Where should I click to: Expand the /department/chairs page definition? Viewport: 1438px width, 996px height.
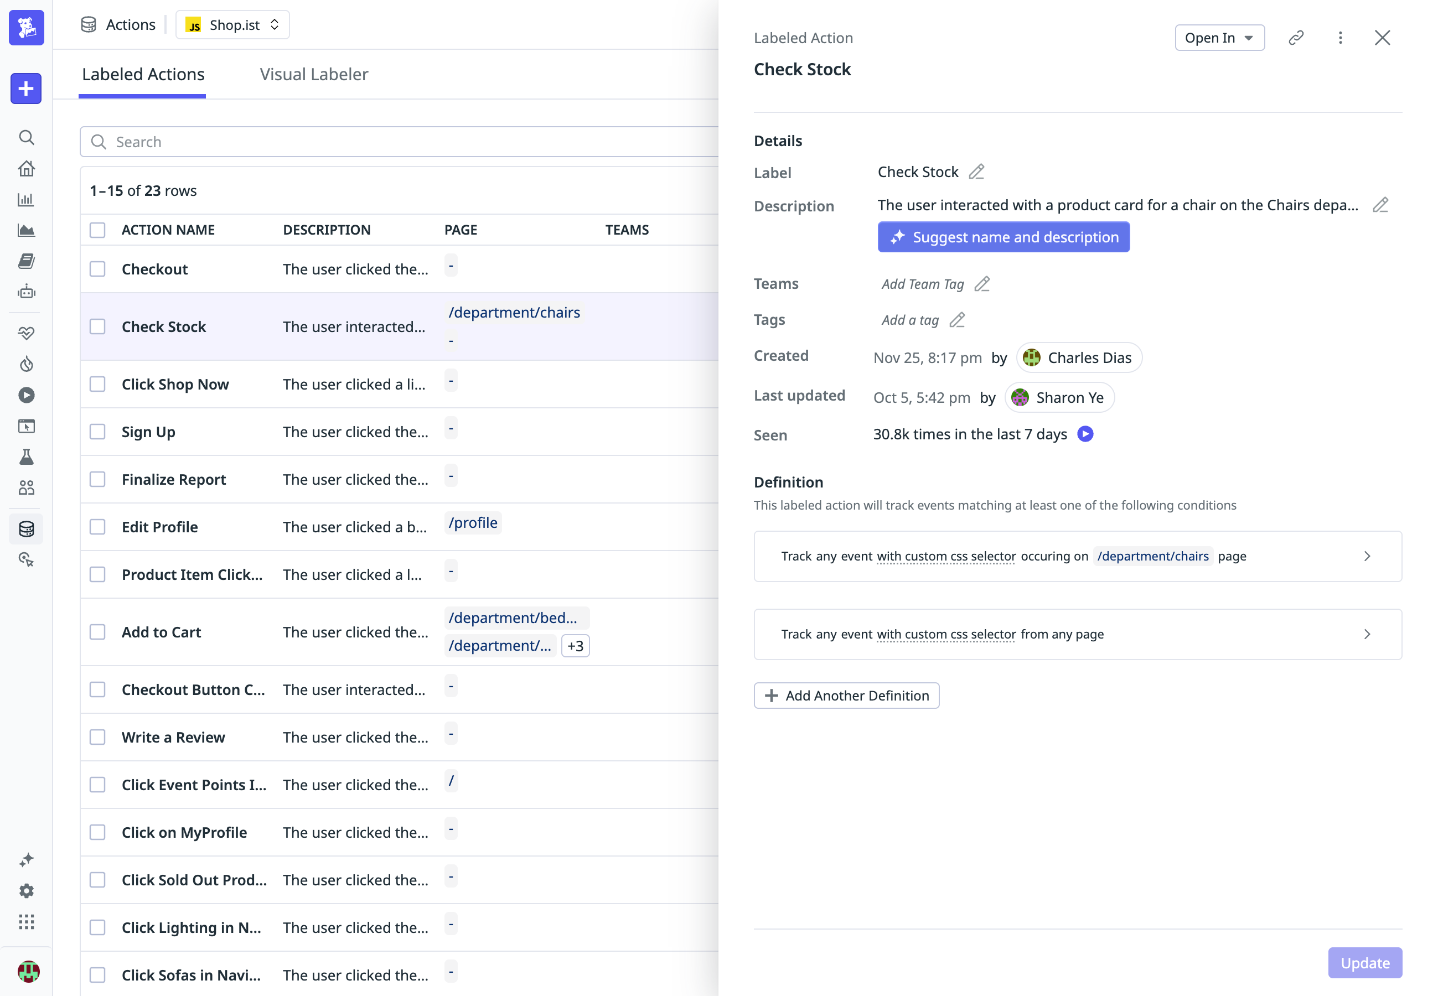(x=1078, y=556)
